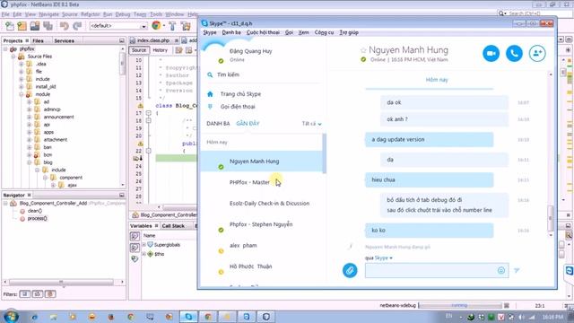Start a voice call in Skype
Image resolution: width=574 pixels, height=323 pixels.
[x=514, y=54]
